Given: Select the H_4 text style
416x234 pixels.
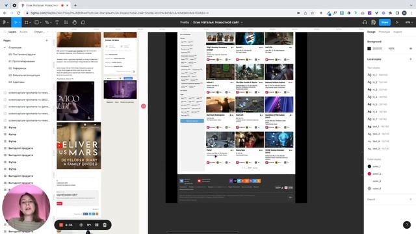Looking at the screenshot, I should (377, 97).
